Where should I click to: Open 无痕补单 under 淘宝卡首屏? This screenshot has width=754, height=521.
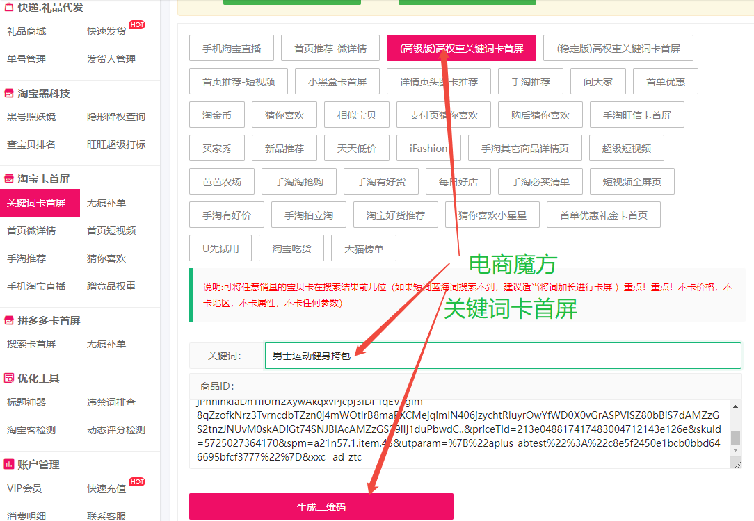point(106,203)
